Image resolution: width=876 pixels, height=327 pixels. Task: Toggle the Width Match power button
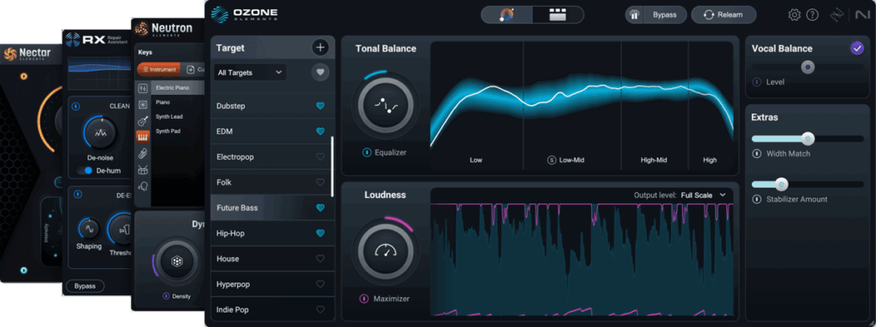coord(757,154)
